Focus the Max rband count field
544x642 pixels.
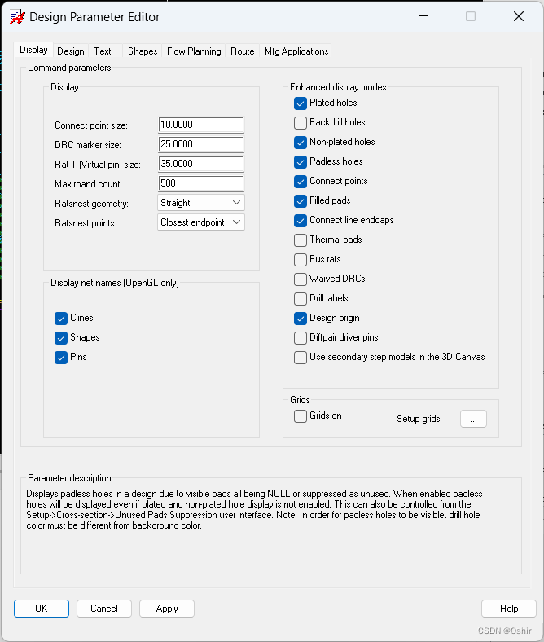point(200,183)
